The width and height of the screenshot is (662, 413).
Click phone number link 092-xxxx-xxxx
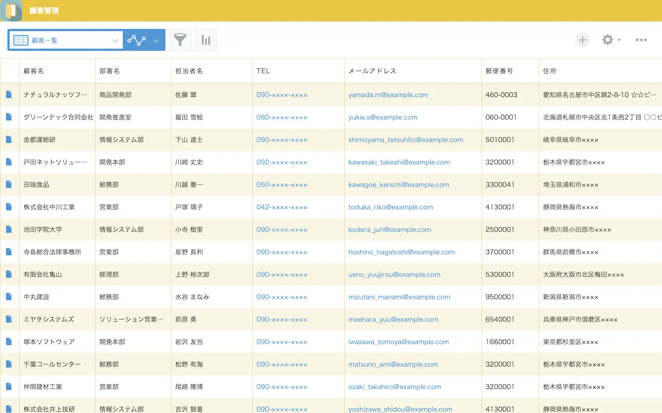(282, 162)
